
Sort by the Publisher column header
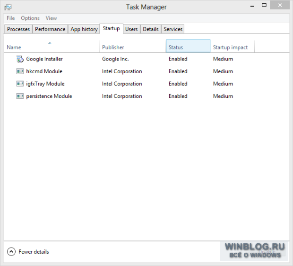(132, 46)
